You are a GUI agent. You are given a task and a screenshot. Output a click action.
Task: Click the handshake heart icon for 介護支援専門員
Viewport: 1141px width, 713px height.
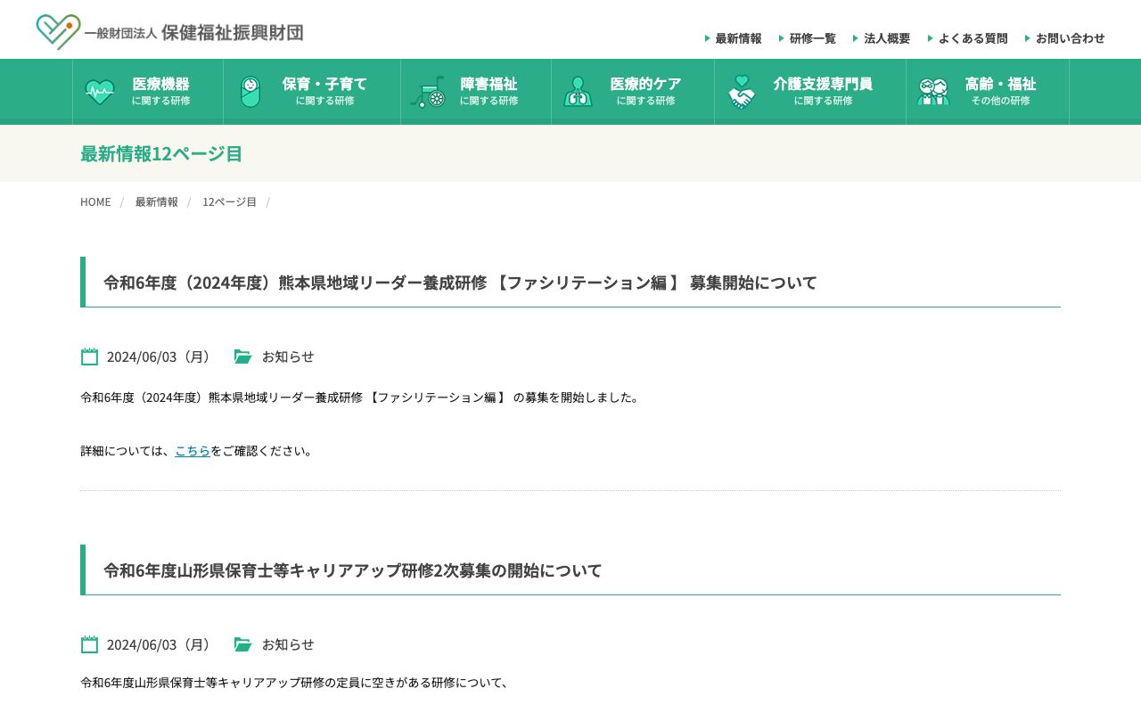point(741,91)
